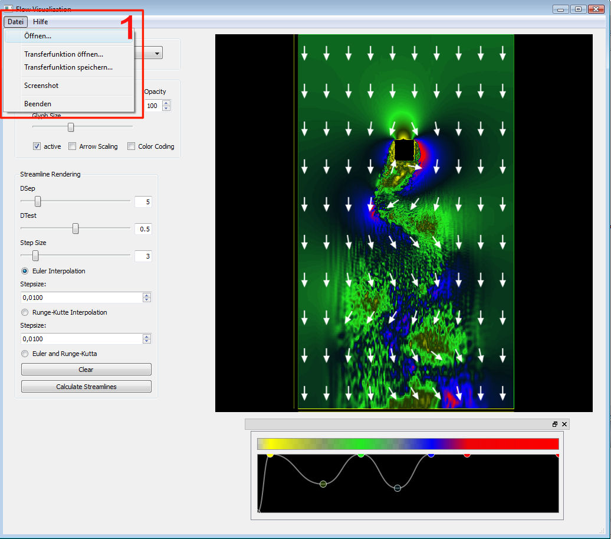Image resolution: width=611 pixels, height=539 pixels.
Task: Uncheck the active checkbox
Action: pos(37,146)
